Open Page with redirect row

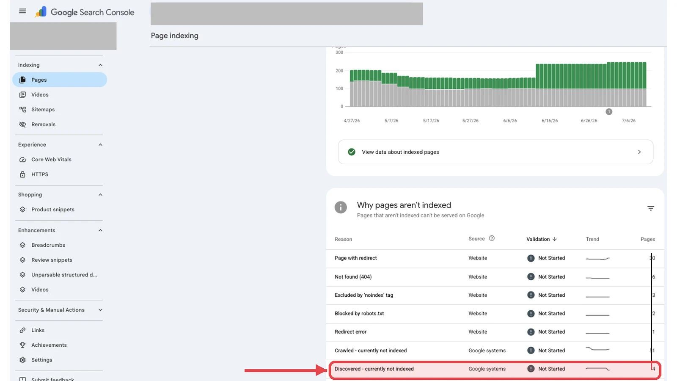(495, 258)
